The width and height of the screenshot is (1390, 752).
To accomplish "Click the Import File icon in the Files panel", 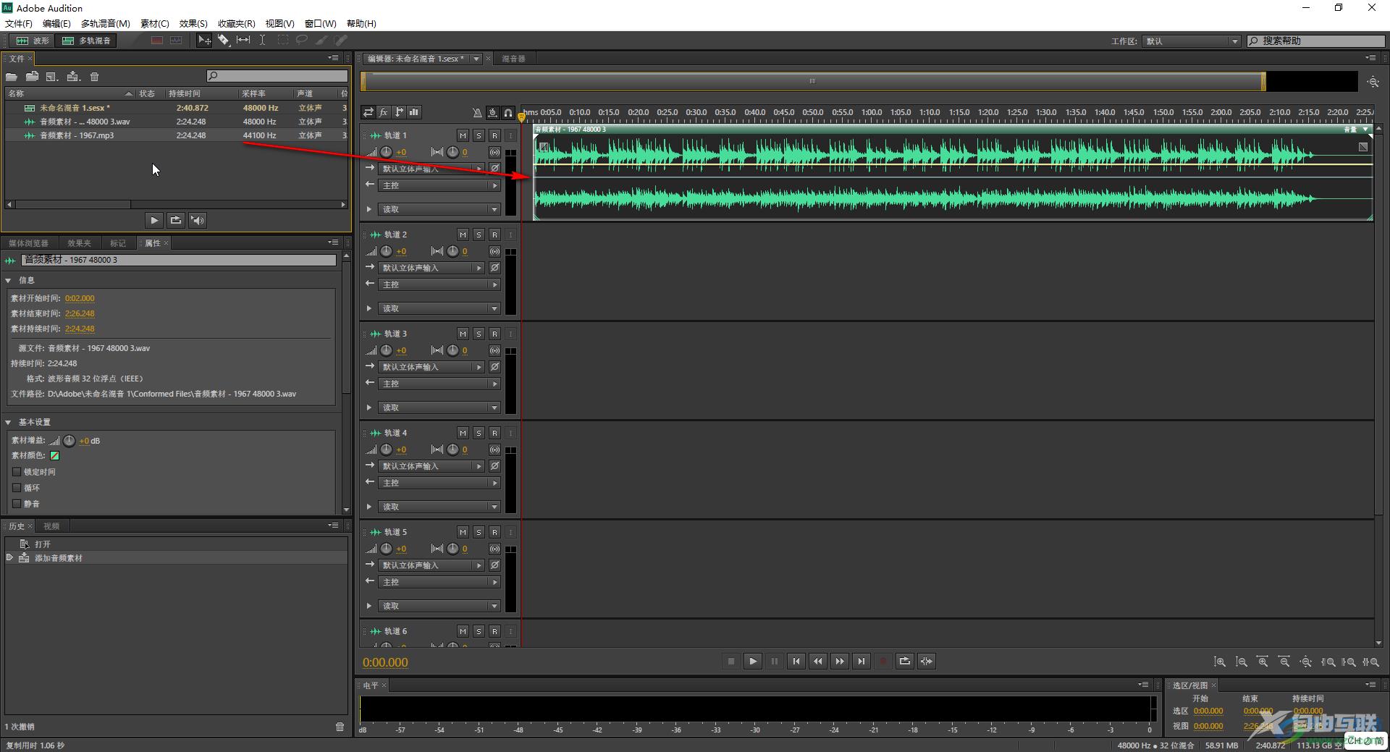I will click(32, 77).
